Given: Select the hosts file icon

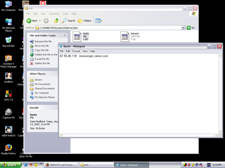Looking at the screenshot, I should [x=77, y=36].
